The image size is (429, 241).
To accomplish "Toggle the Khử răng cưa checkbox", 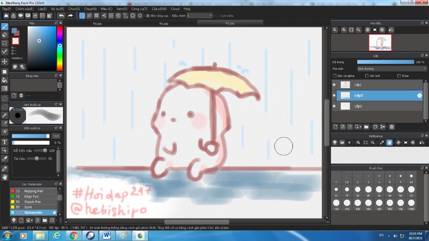I will click(148, 16).
